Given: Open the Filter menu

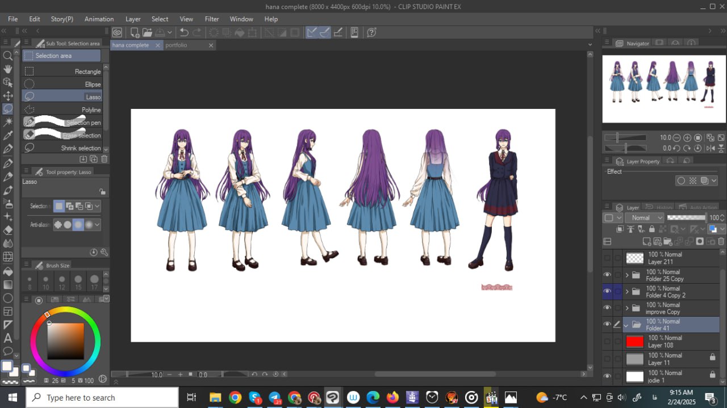Looking at the screenshot, I should (211, 19).
